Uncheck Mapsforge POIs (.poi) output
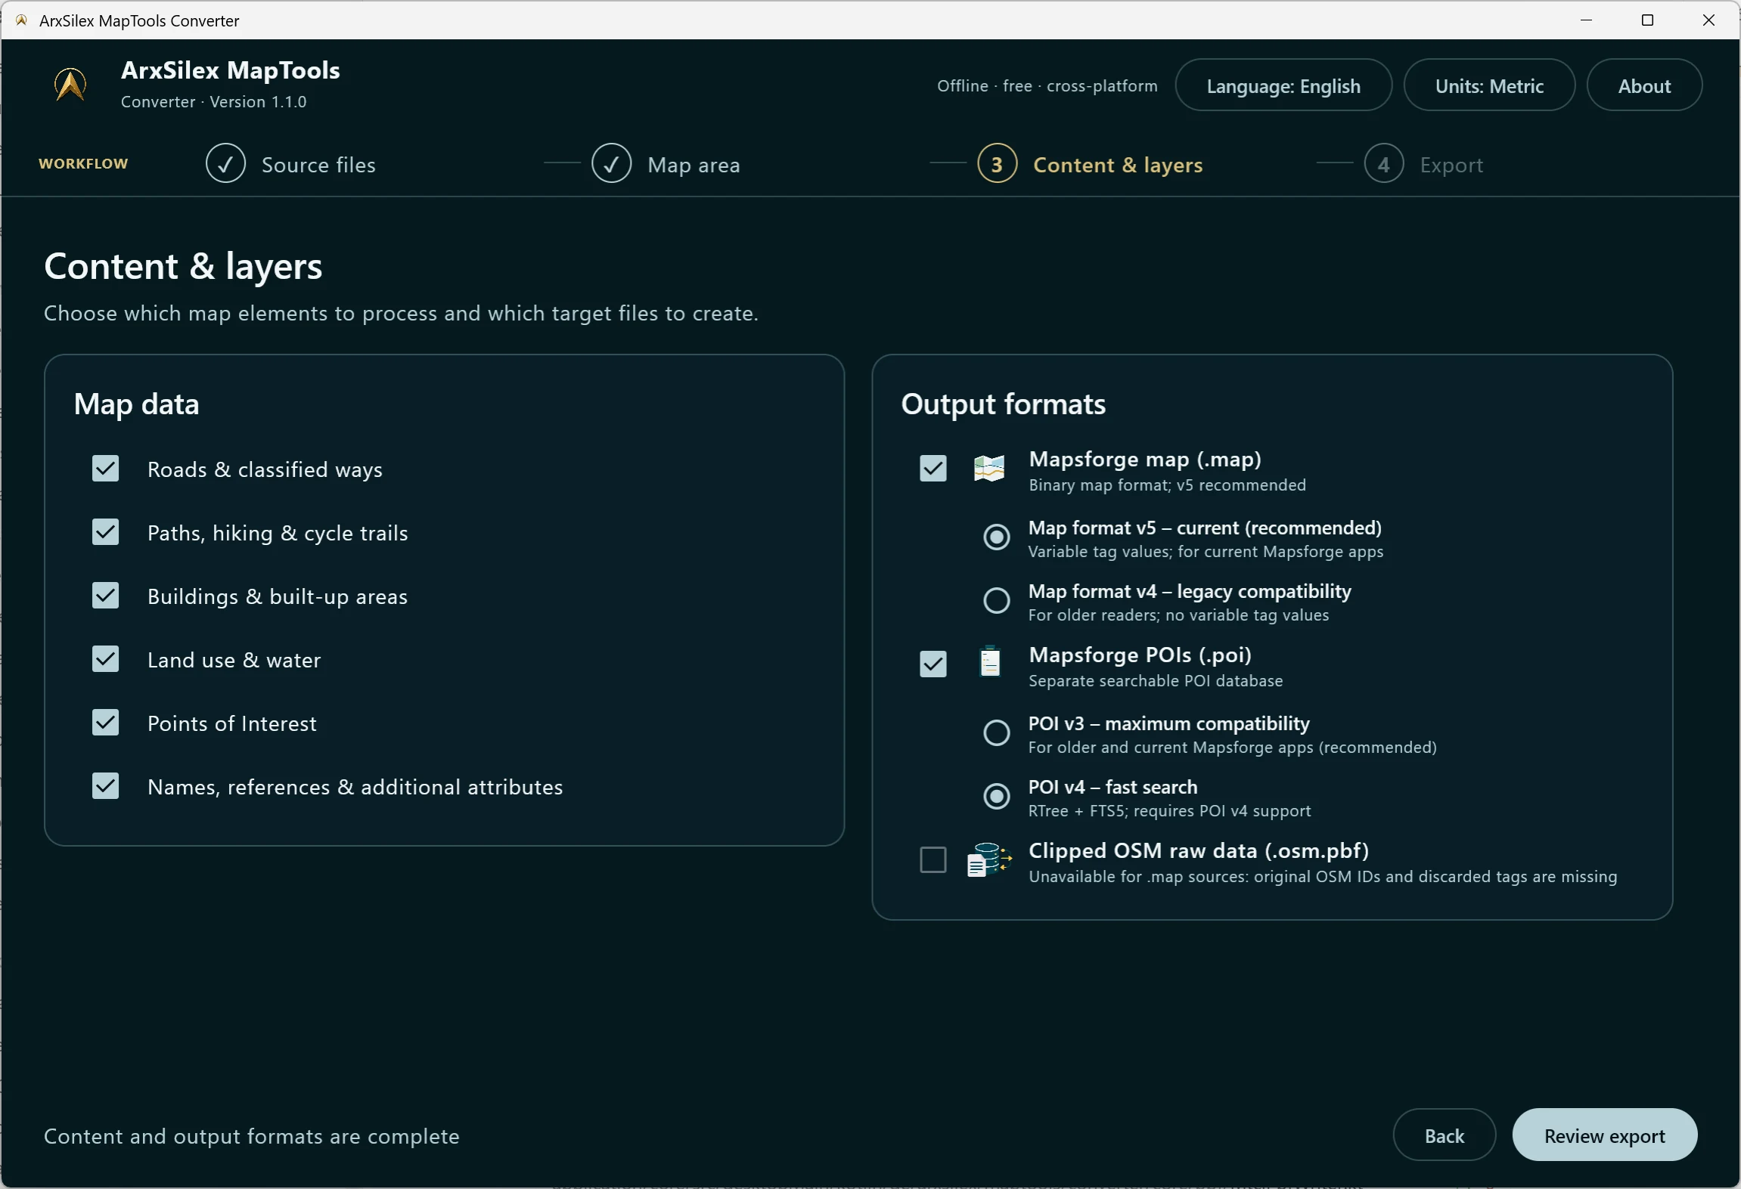Viewport: 1741px width, 1189px height. [933, 664]
